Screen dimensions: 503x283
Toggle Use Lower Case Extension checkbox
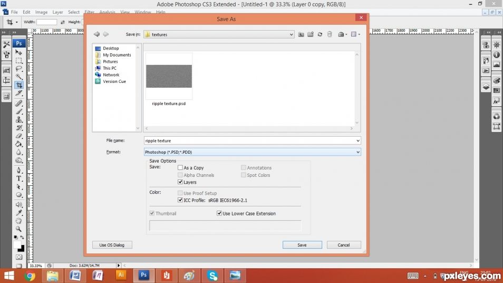[x=219, y=213]
